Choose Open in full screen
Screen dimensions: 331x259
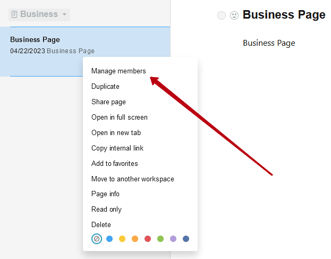119,117
